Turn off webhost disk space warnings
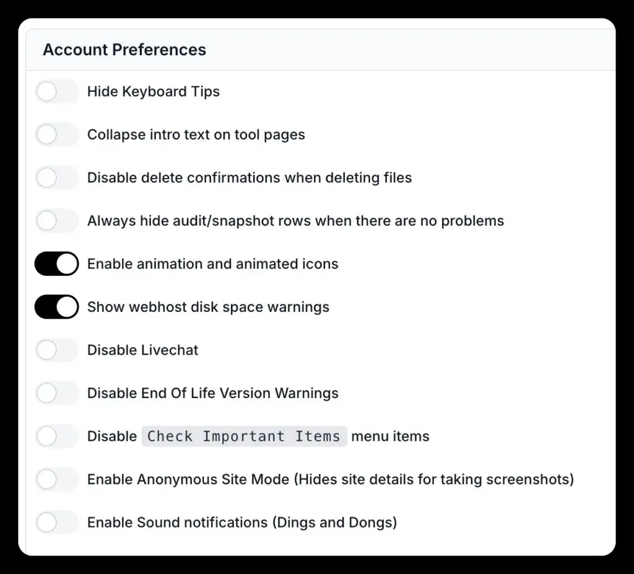The height and width of the screenshot is (574, 634). [56, 306]
